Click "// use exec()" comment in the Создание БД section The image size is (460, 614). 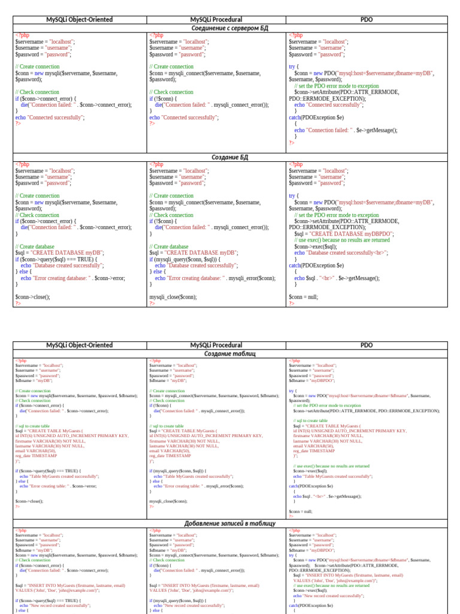tap(342, 240)
